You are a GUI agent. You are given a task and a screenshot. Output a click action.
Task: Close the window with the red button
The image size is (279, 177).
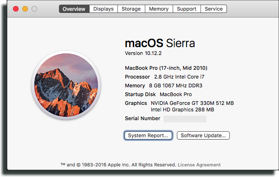(16, 9)
